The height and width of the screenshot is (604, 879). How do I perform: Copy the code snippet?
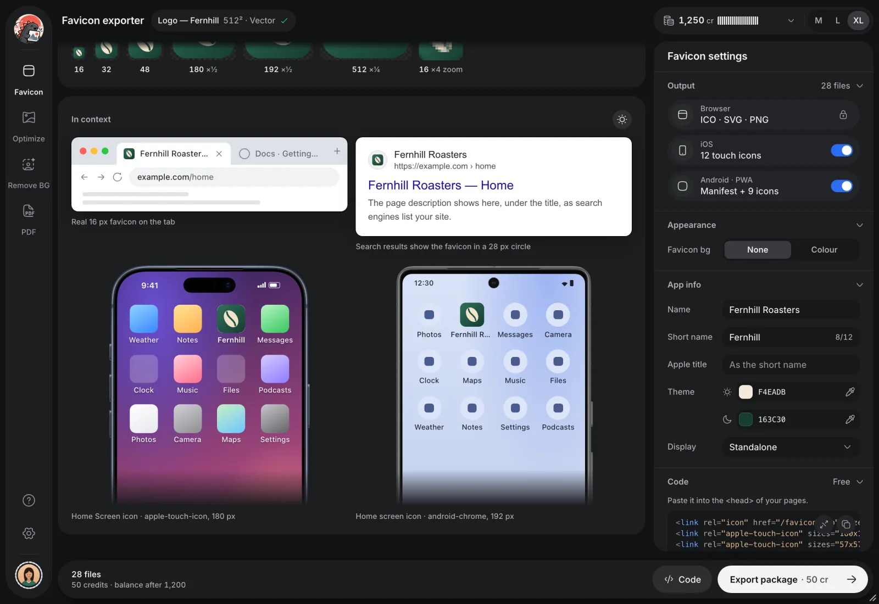pyautogui.click(x=846, y=524)
